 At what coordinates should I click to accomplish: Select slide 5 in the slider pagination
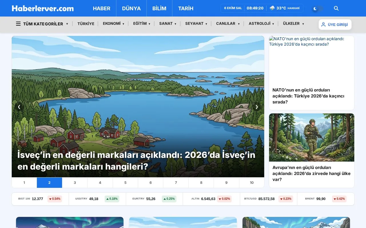tap(125, 183)
